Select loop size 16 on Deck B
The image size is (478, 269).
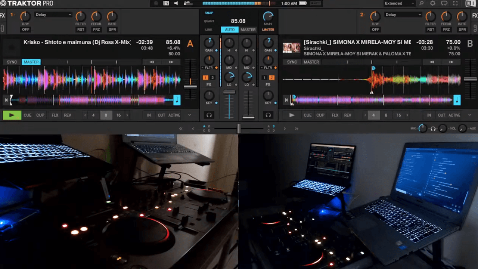tap(398, 115)
